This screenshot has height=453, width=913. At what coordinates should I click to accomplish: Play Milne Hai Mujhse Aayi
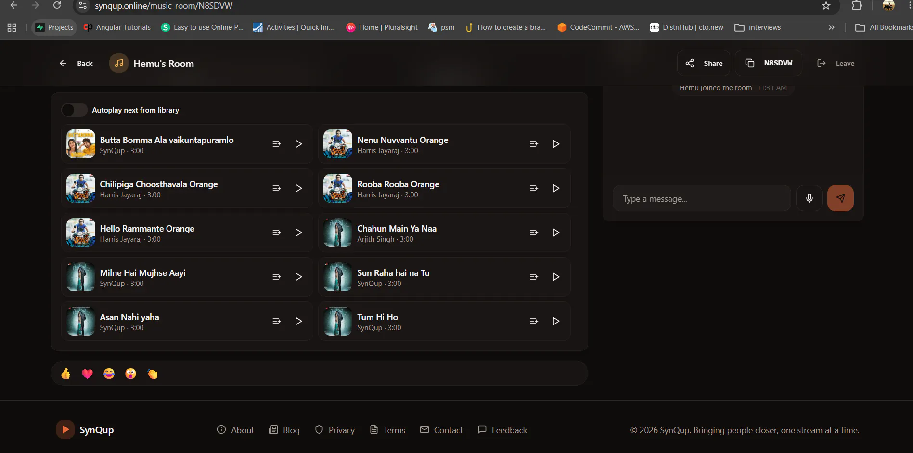(x=298, y=277)
